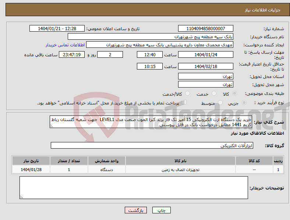Click the price validity date 1404/02/18
This screenshot has width=290, height=220.
click(x=205, y=66)
